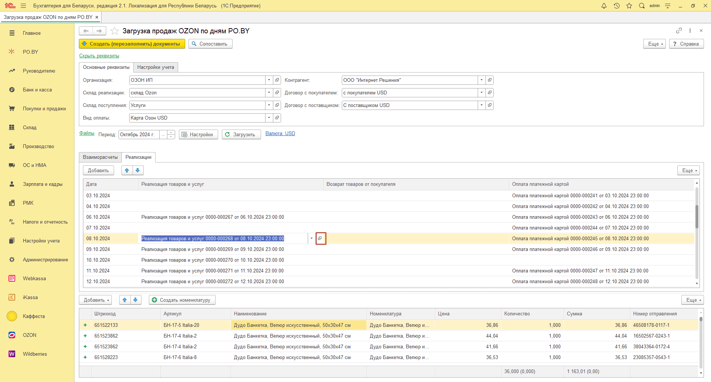Viewport: 711px width, 382px height.
Task: Click Создать (перезаполнить) документы button
Action: 132,44
